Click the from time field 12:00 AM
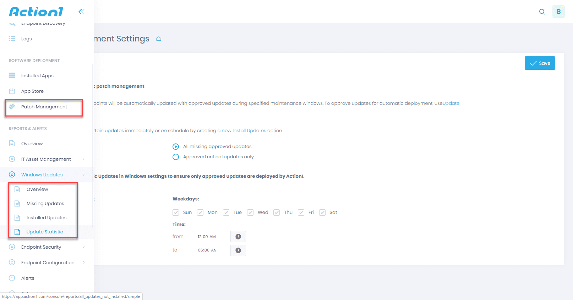Viewport: 573px width, 300px height. (212, 237)
